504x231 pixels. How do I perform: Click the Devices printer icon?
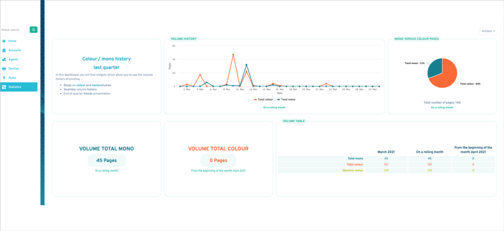pyautogui.click(x=4, y=69)
